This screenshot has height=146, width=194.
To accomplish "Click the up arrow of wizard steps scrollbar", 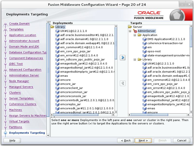I will point(48,22).
